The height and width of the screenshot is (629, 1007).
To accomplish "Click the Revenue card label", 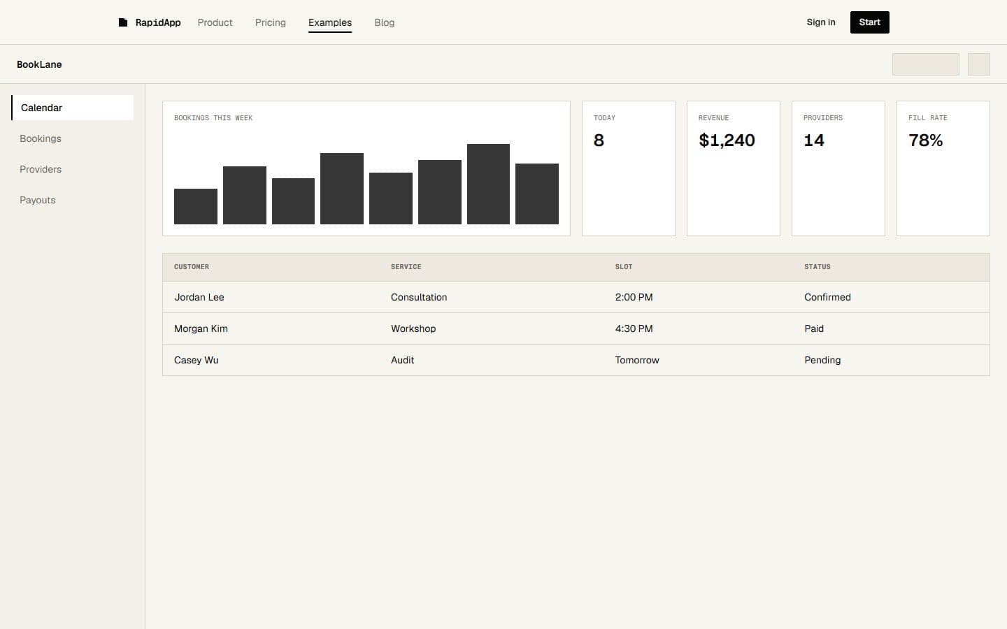I will tap(714, 118).
